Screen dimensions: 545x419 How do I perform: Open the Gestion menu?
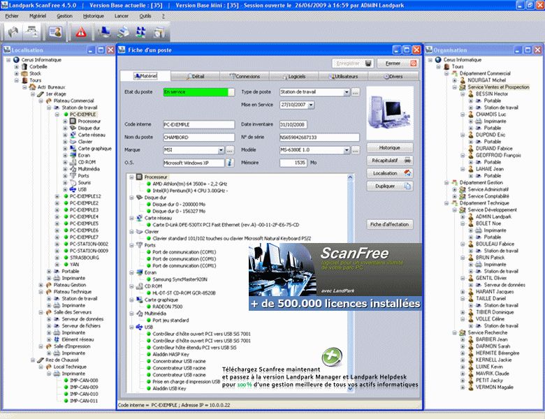[65, 16]
